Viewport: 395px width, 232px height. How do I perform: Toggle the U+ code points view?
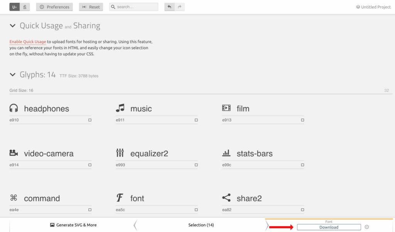click(14, 7)
